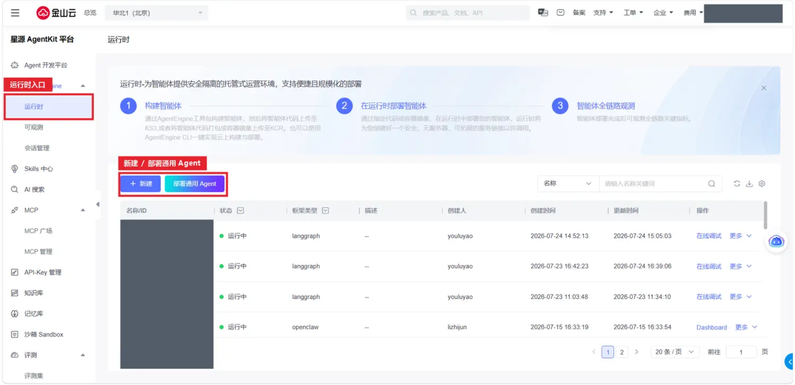Close the runtime intro banner
795x385 pixels.
tap(764, 88)
